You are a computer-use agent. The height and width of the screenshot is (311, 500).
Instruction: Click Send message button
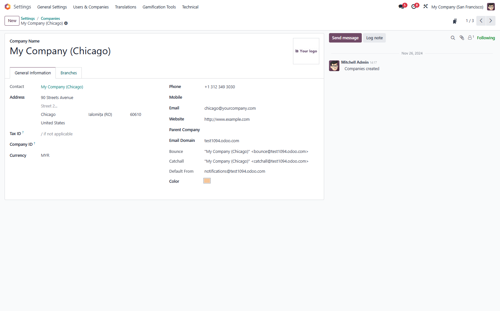[345, 38]
